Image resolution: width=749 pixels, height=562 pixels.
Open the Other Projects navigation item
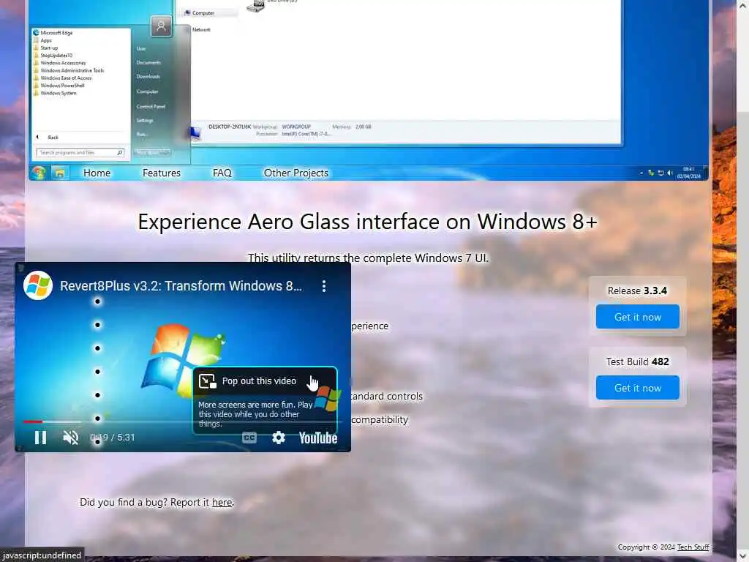click(296, 173)
